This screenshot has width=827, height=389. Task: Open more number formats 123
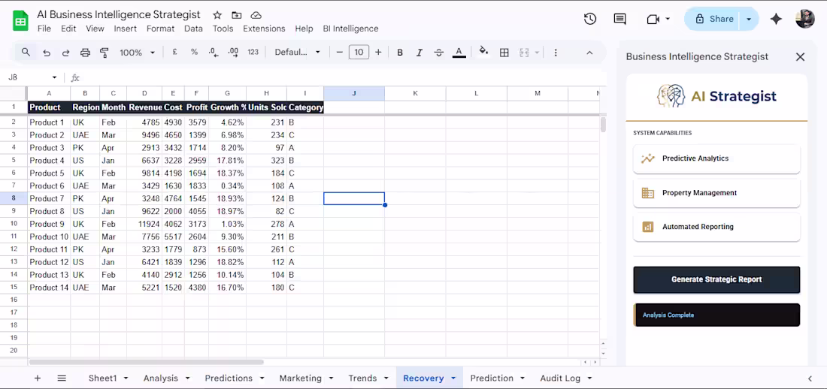click(253, 52)
